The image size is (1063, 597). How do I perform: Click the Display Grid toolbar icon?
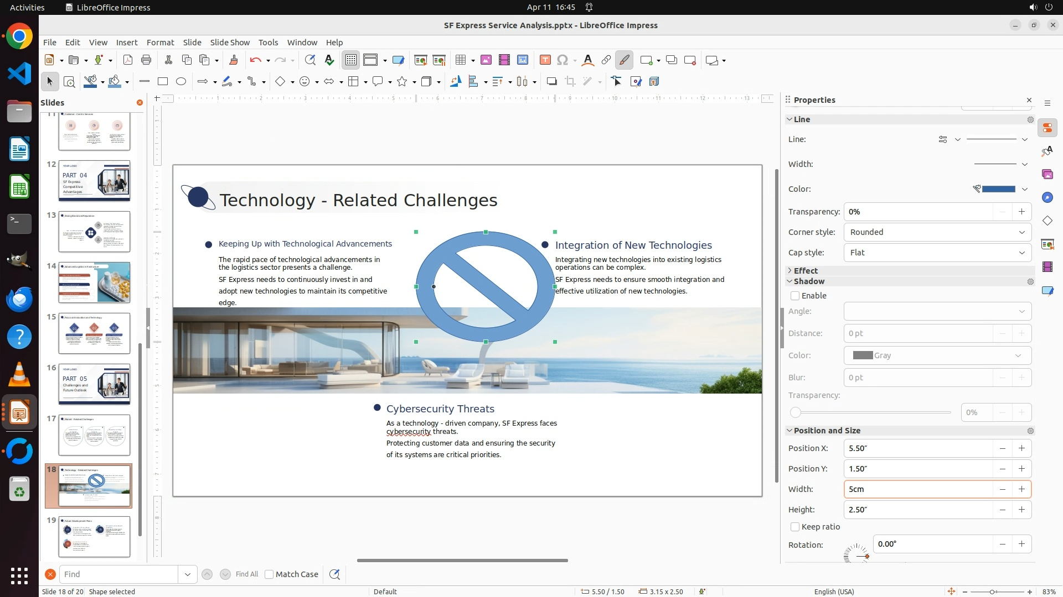[351, 60]
